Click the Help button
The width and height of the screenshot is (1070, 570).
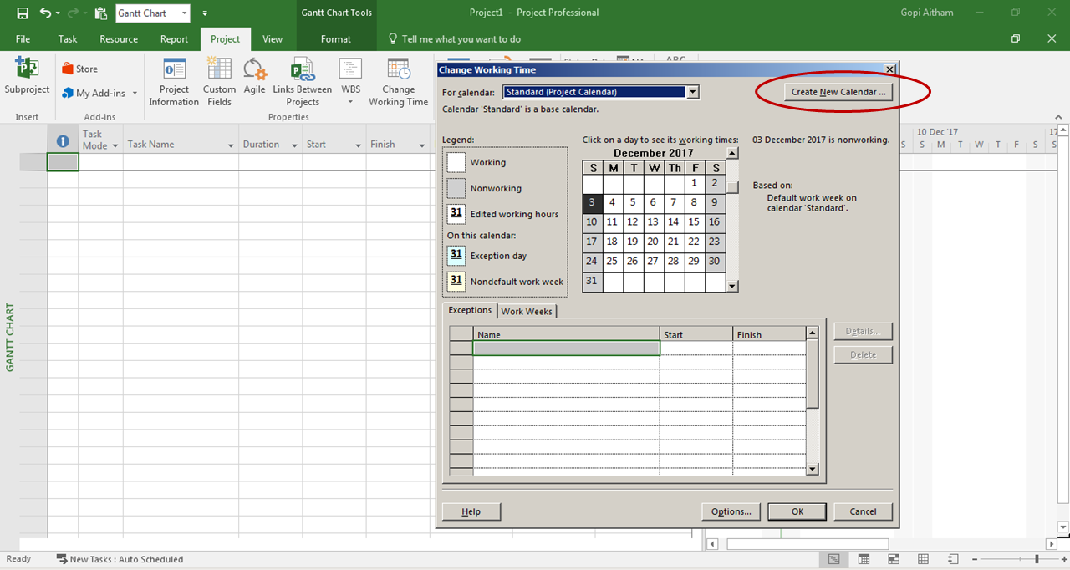471,511
